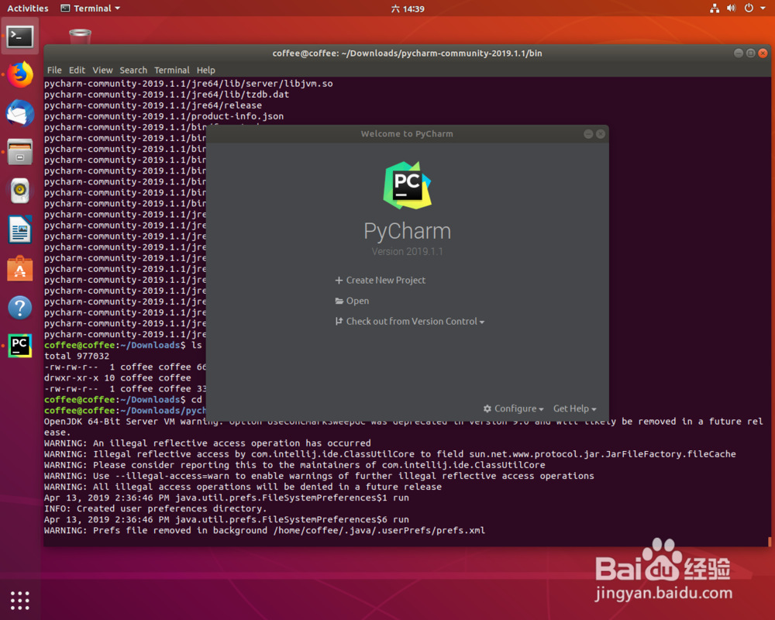The height and width of the screenshot is (620, 775).
Task: Show applications grid at dock bottom
Action: (x=20, y=600)
